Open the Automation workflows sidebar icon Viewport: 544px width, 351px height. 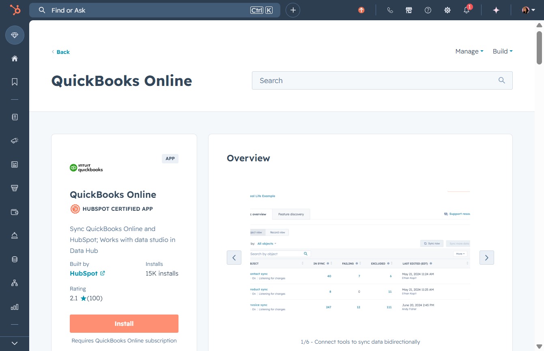point(15,283)
